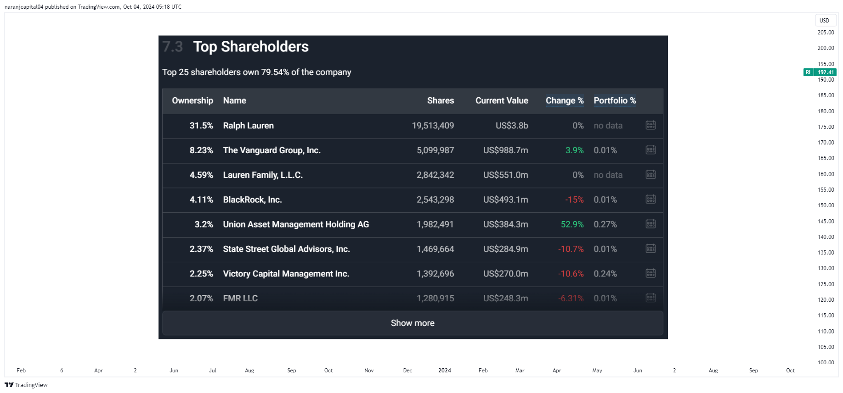Click 8.23% ownership value
The image size is (843, 393).
pos(201,150)
